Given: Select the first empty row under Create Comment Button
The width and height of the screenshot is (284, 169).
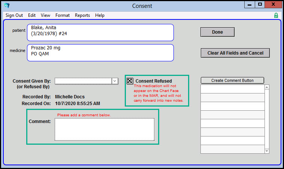Looking at the screenshot, I should tap(232, 89).
